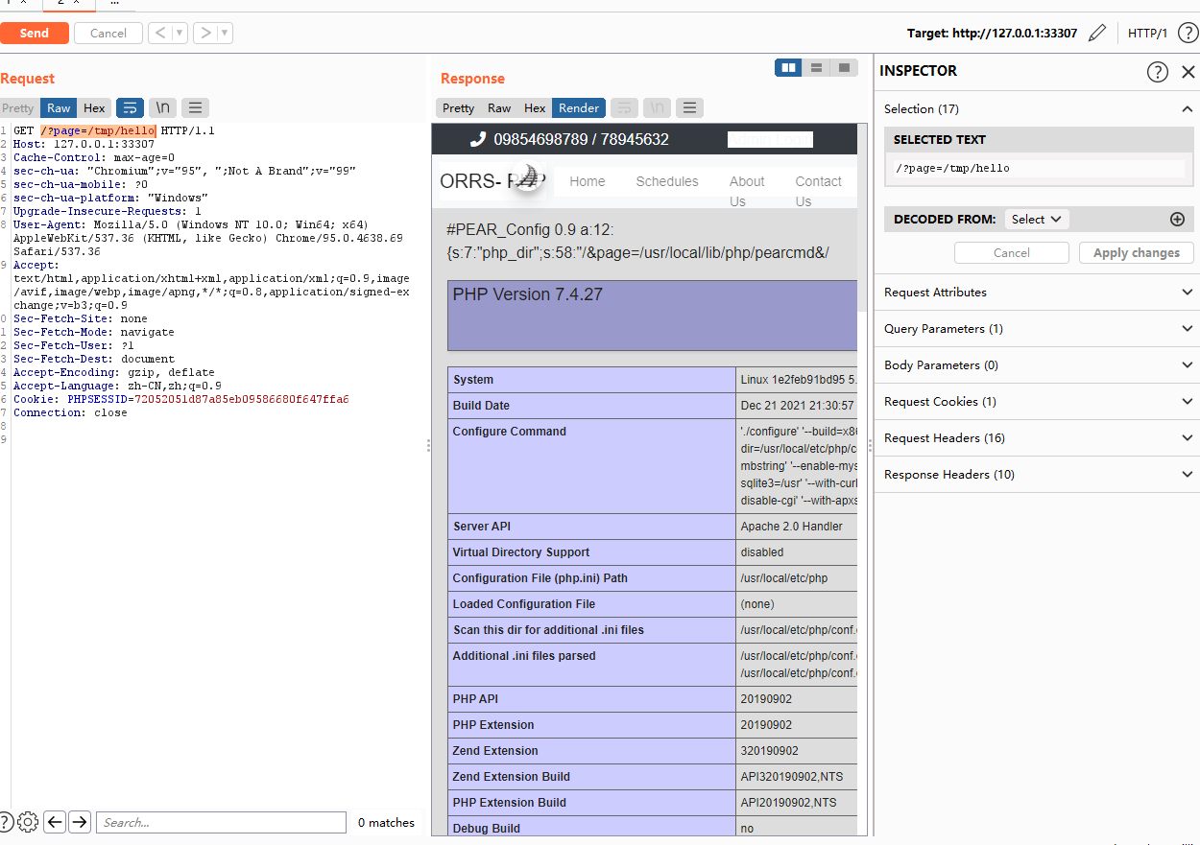Open search settings gear icon
The width and height of the screenshot is (1200, 845).
point(28,822)
